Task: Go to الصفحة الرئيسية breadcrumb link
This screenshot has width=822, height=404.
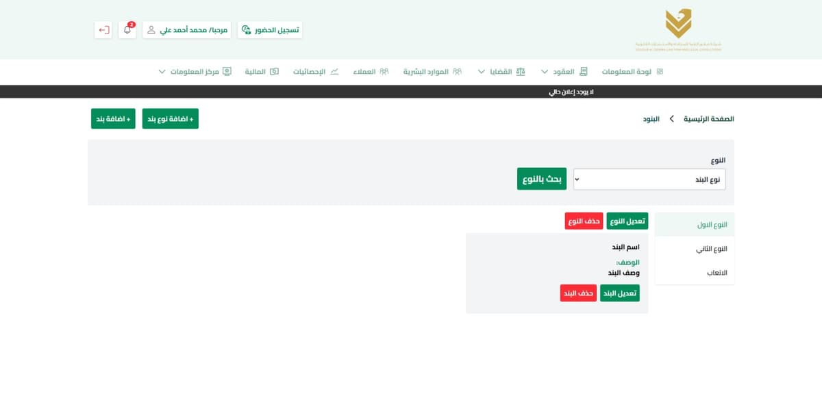Action: 709,119
